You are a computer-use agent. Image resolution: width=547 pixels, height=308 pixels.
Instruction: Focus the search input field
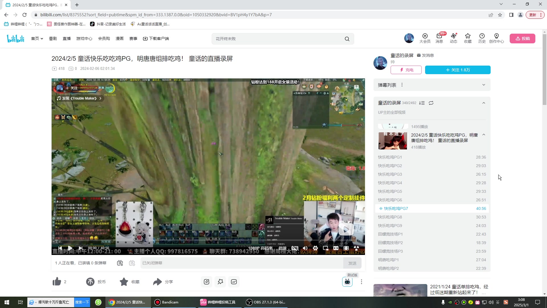(x=278, y=39)
